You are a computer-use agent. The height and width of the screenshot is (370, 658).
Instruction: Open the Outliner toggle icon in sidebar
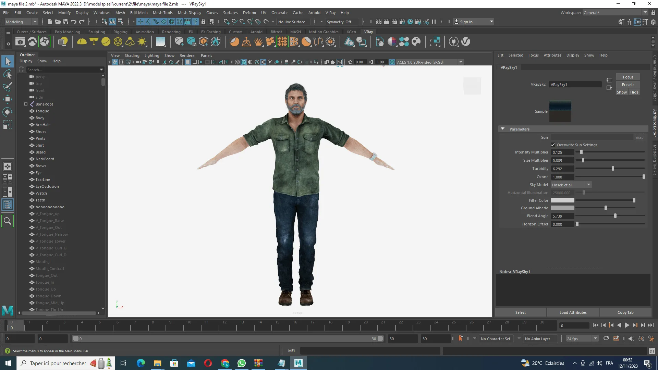point(7,205)
